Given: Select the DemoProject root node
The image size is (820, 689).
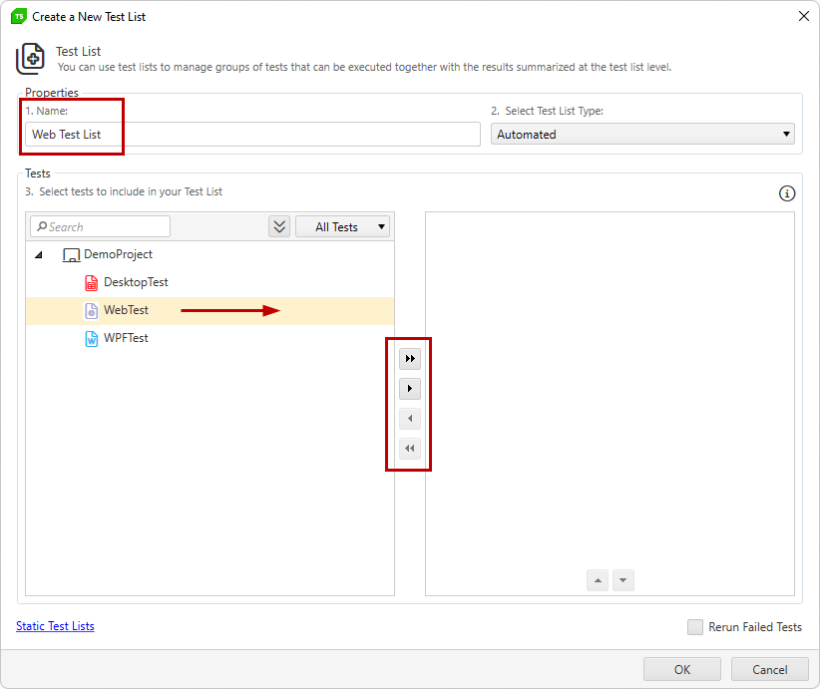Looking at the screenshot, I should 209,254.
